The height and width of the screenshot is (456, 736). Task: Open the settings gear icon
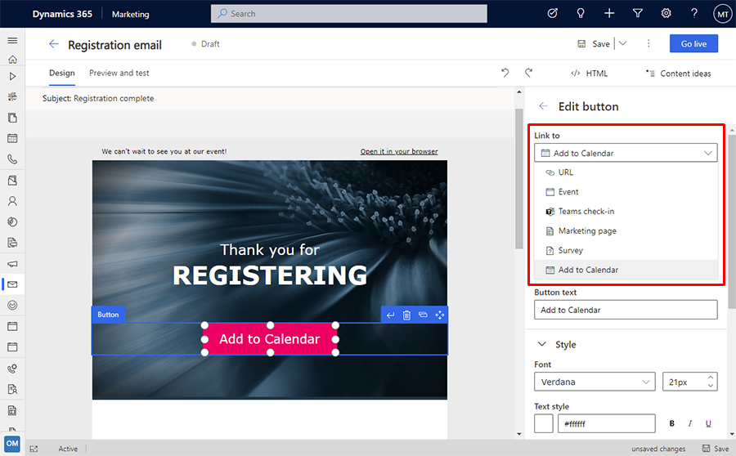666,14
